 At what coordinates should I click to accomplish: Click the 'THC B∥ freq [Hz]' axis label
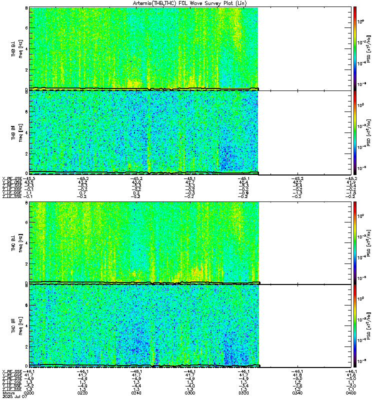tap(16, 326)
